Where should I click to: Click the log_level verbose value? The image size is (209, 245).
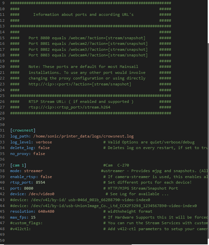(44, 142)
